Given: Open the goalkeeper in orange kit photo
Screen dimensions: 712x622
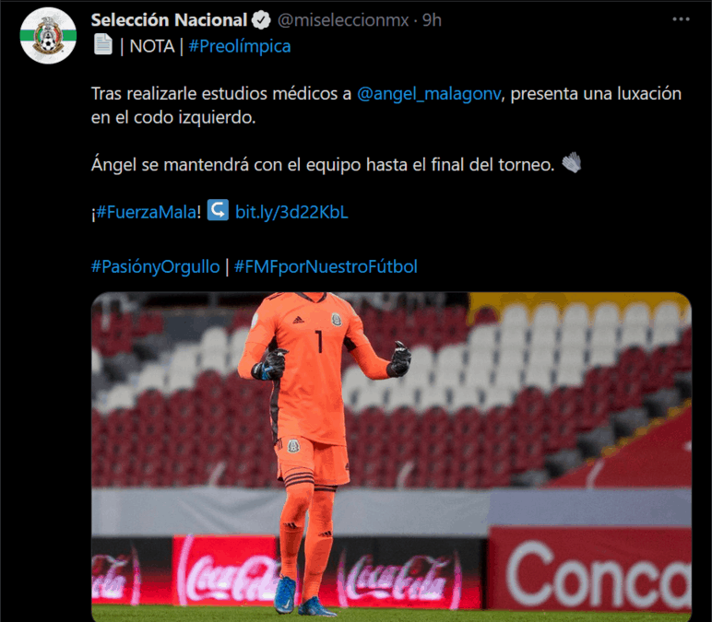Looking at the screenshot, I should tap(391, 457).
